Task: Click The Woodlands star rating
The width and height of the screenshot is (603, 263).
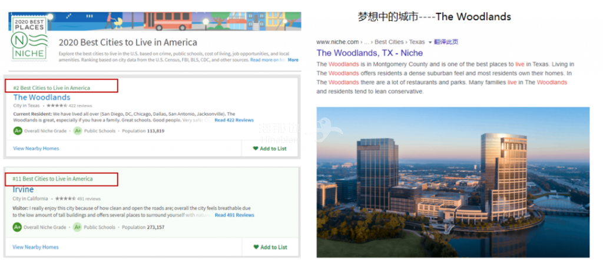Action: tap(58, 106)
